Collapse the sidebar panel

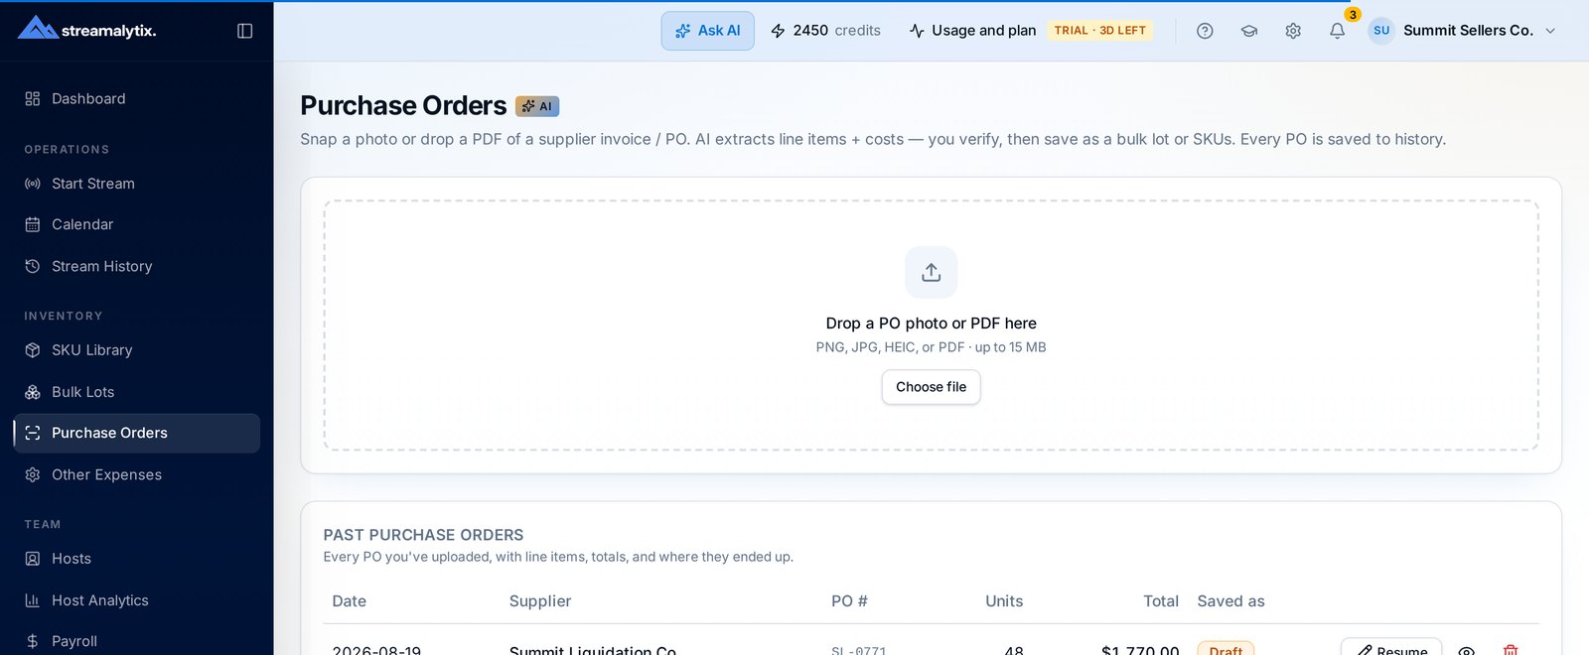(x=245, y=31)
